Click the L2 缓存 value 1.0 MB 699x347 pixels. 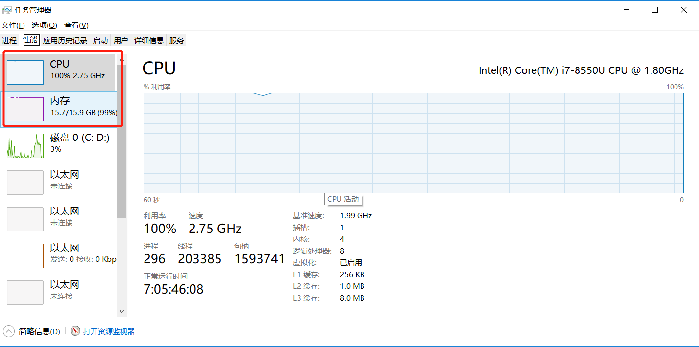coord(352,286)
